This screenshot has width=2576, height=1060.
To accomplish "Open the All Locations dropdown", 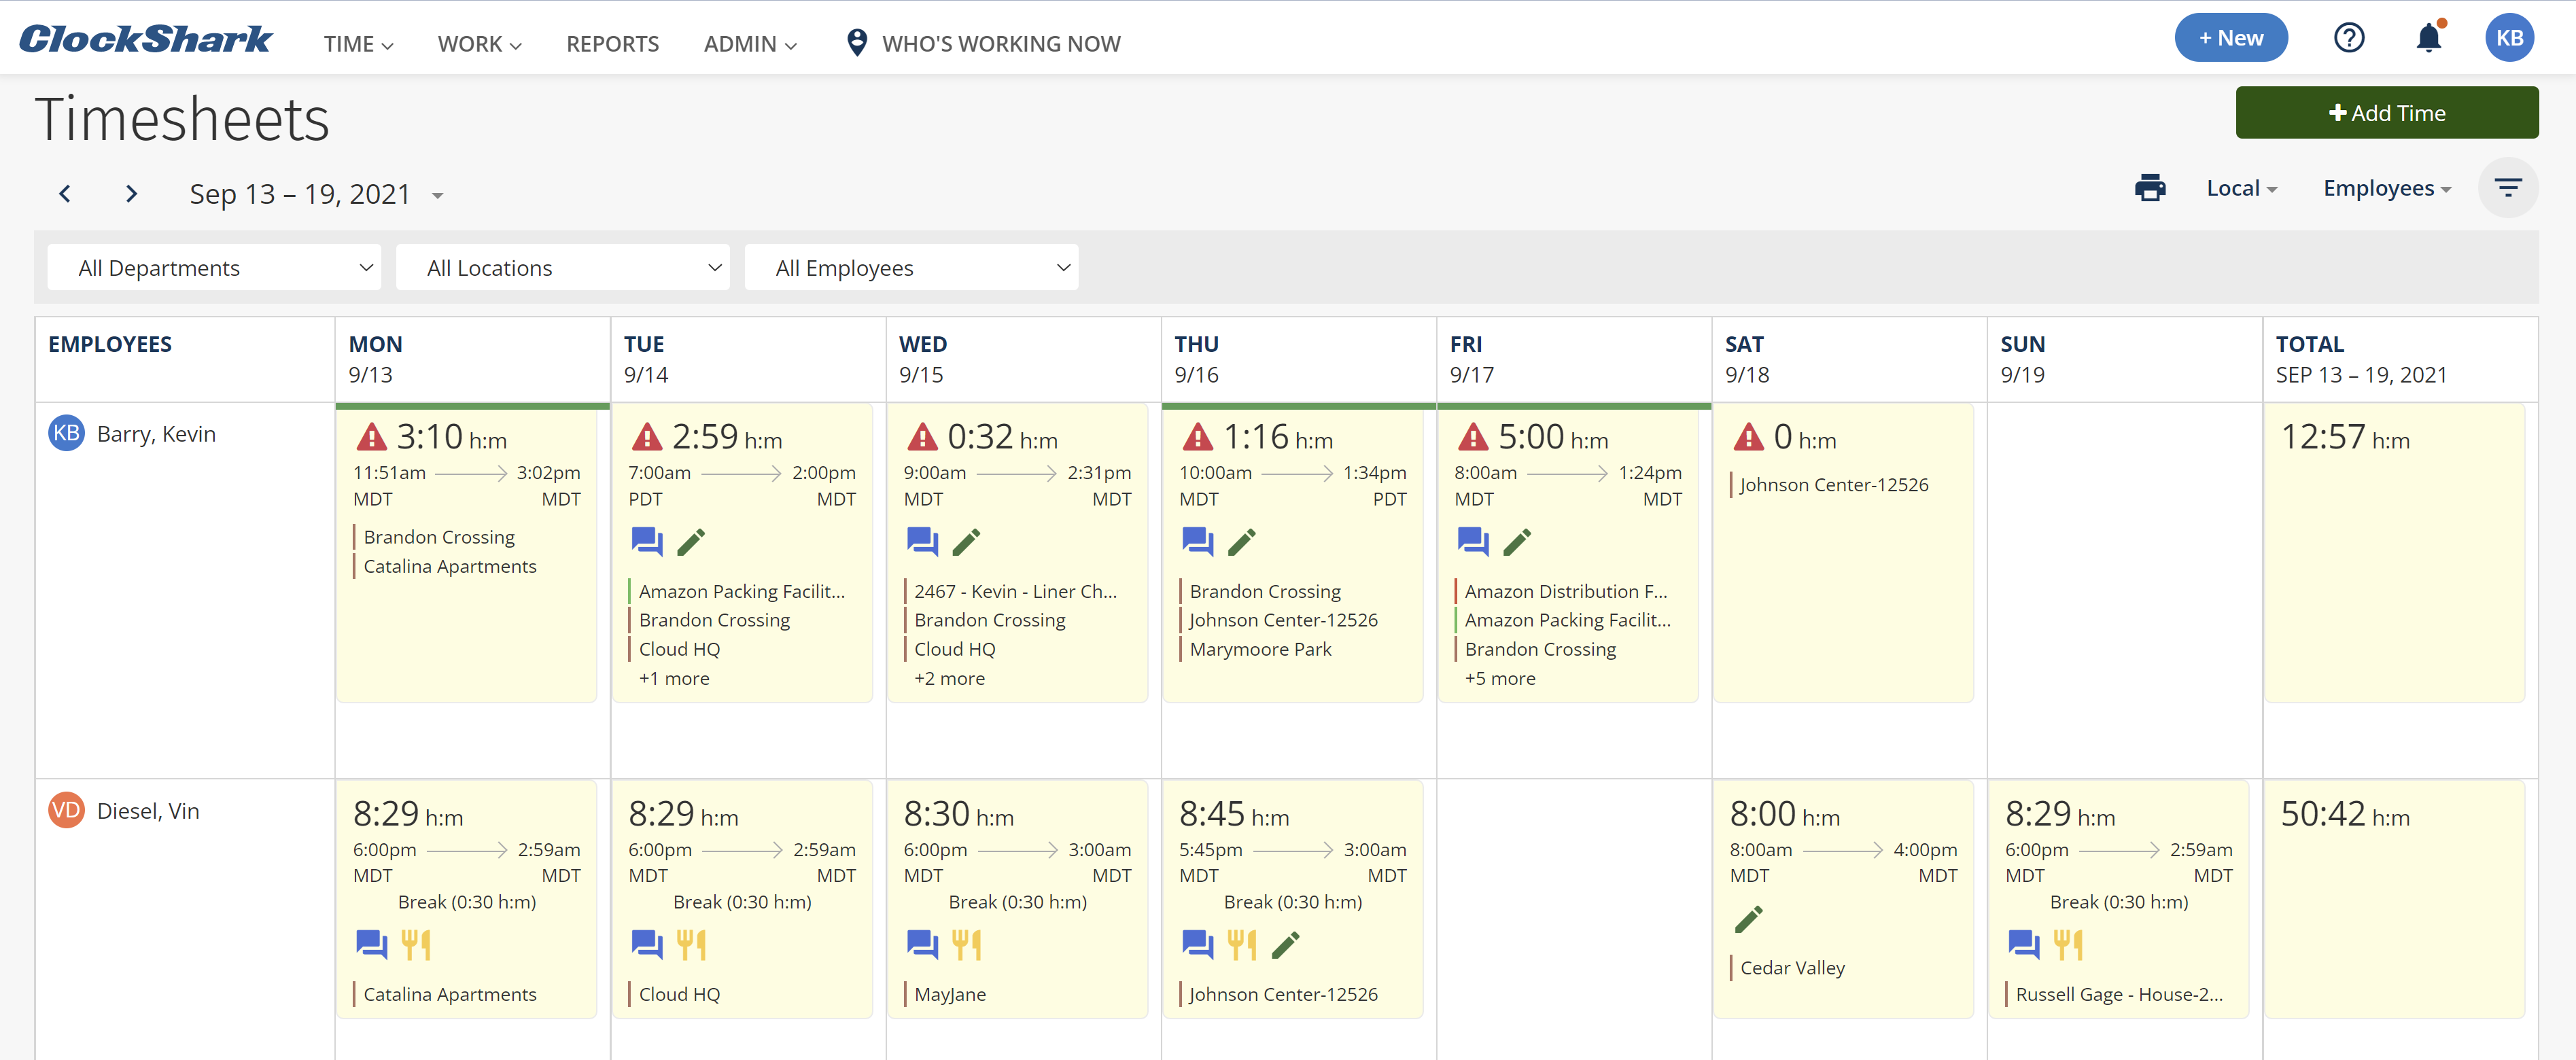I will click(x=563, y=267).
